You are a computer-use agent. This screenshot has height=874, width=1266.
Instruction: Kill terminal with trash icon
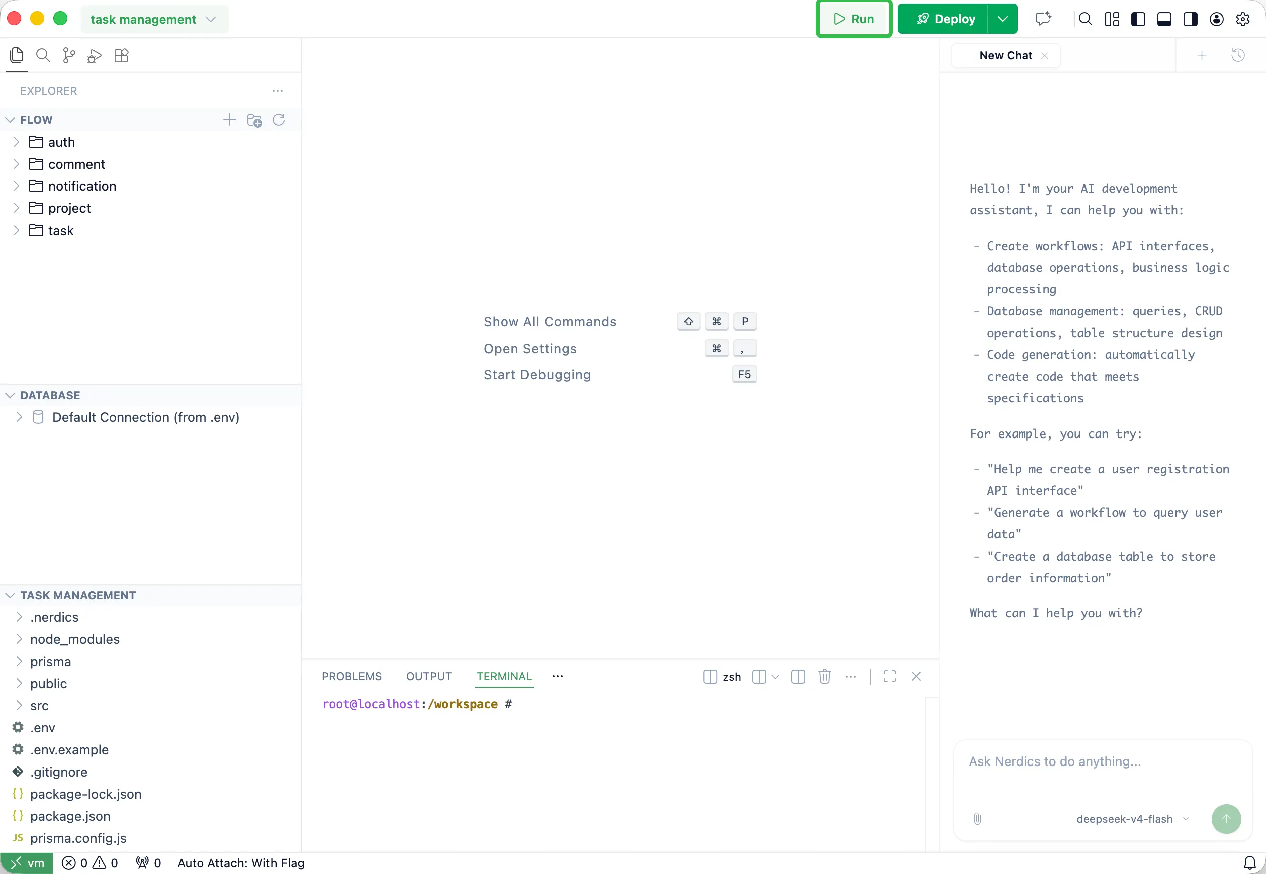[x=824, y=677]
